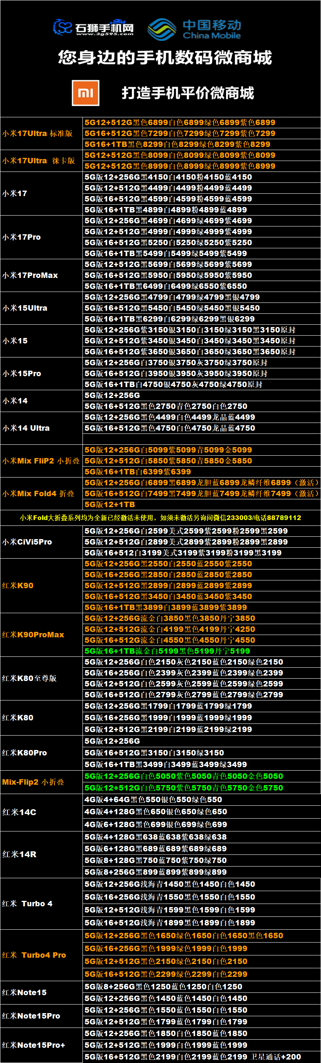Open the www.3g595.com website address

click(105, 34)
